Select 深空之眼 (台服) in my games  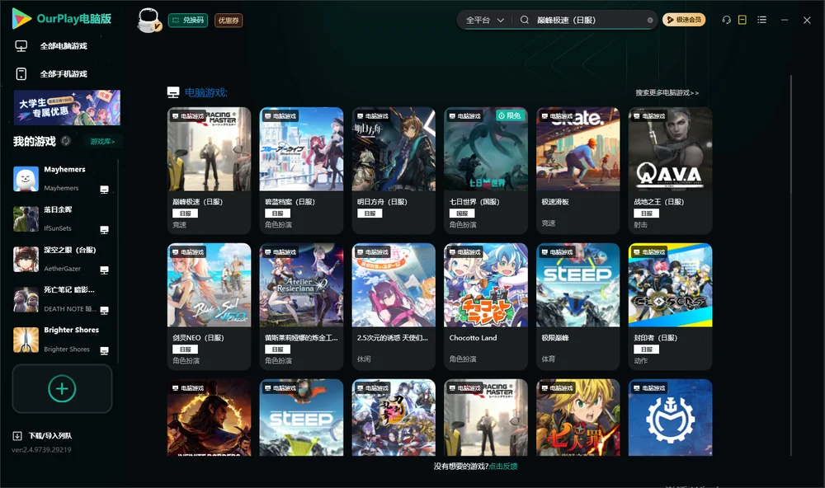[x=70, y=250]
